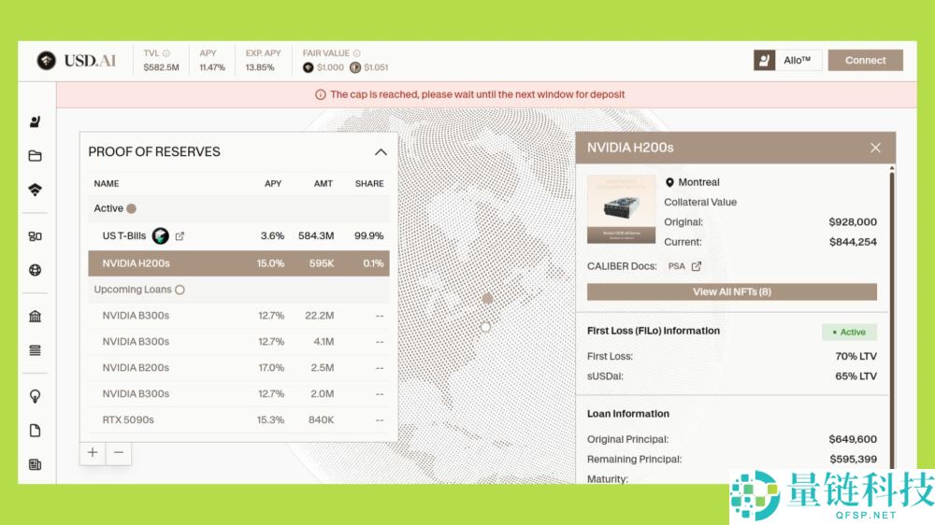
Task: Open the Allo button in header
Action: [787, 61]
